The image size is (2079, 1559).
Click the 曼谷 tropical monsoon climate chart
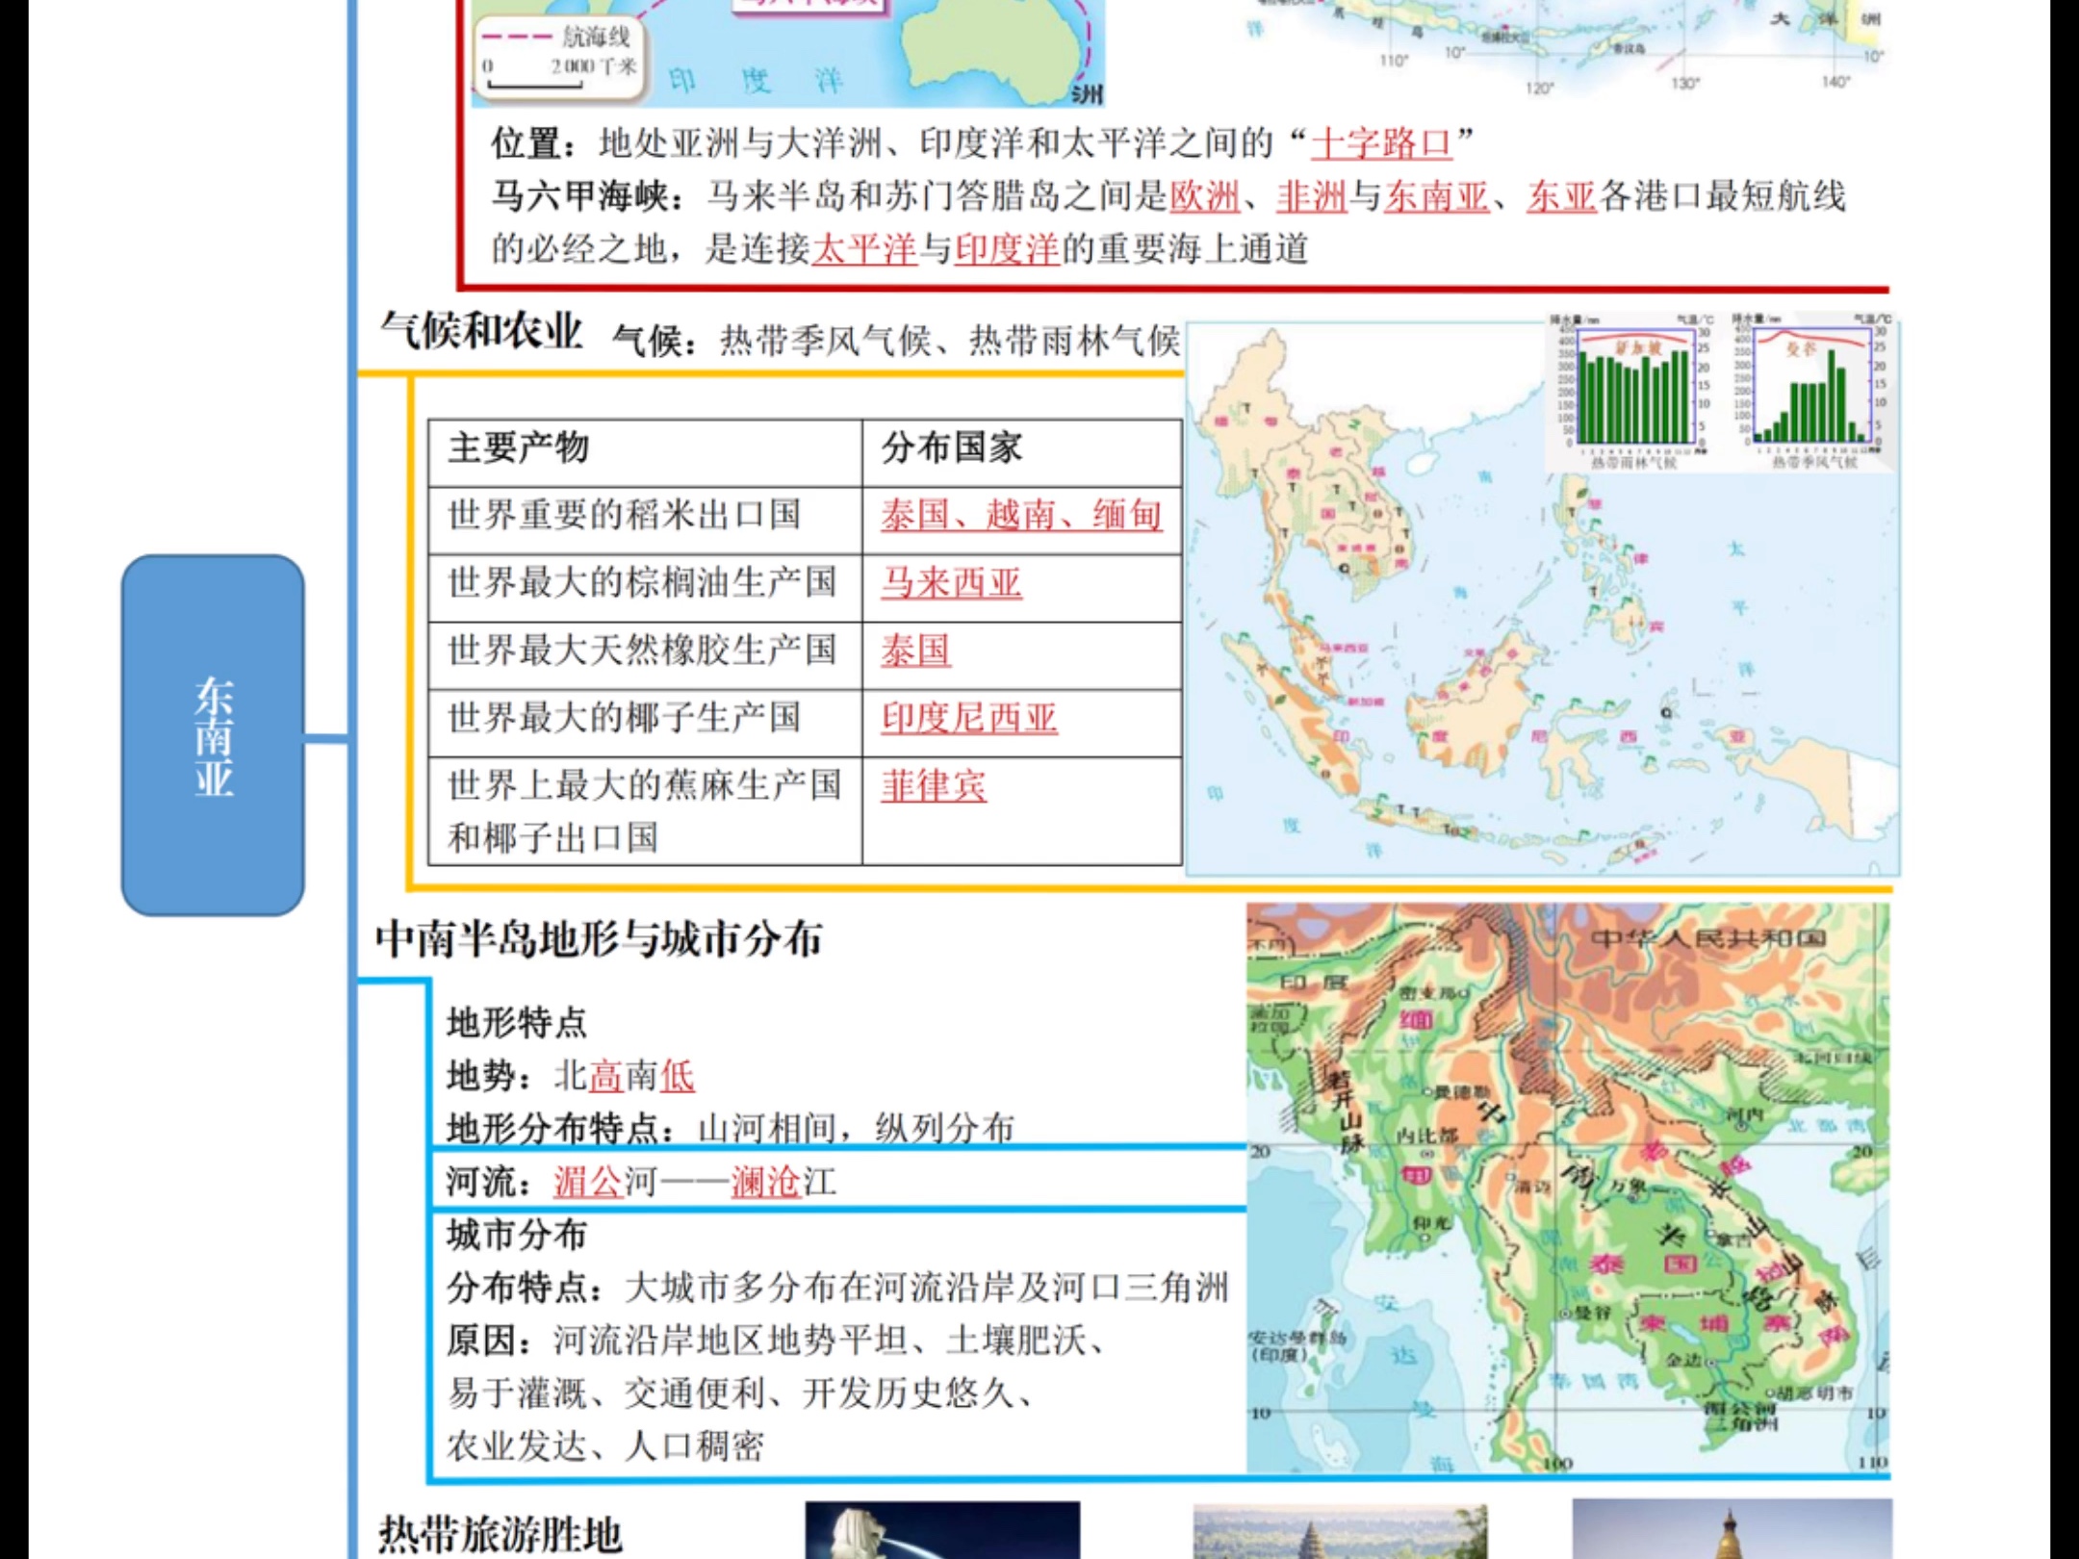pos(1812,392)
